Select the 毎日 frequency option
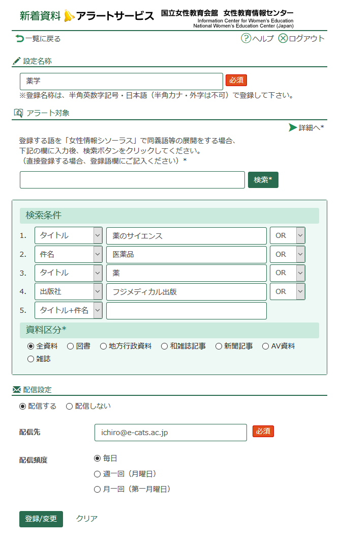The image size is (341, 537). [x=98, y=458]
